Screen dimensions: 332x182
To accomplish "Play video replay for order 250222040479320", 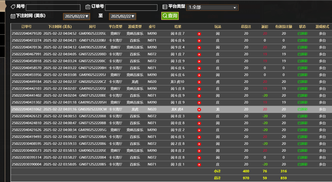I will pos(199,34).
